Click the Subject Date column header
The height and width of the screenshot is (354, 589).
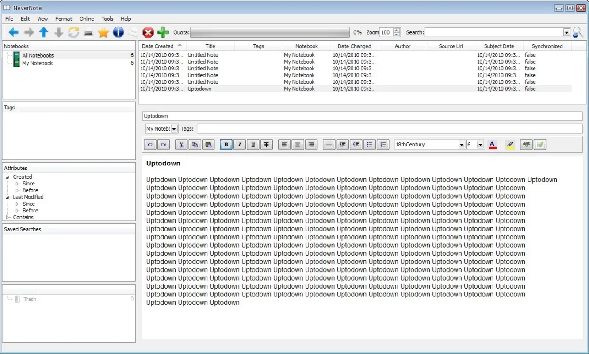[x=499, y=46]
